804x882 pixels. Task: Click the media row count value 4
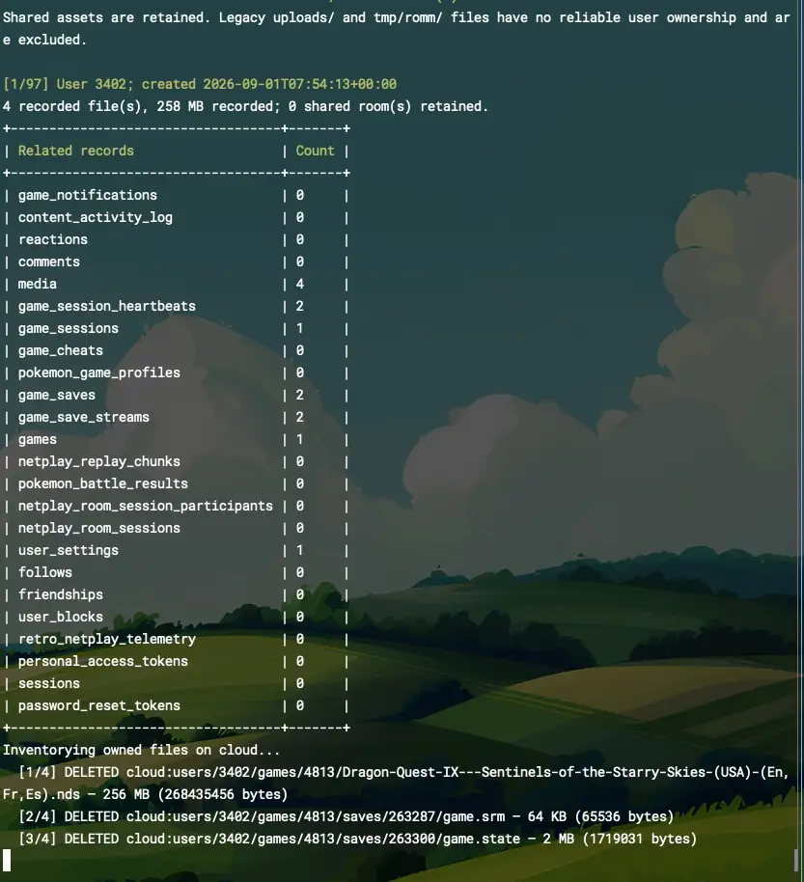point(300,284)
